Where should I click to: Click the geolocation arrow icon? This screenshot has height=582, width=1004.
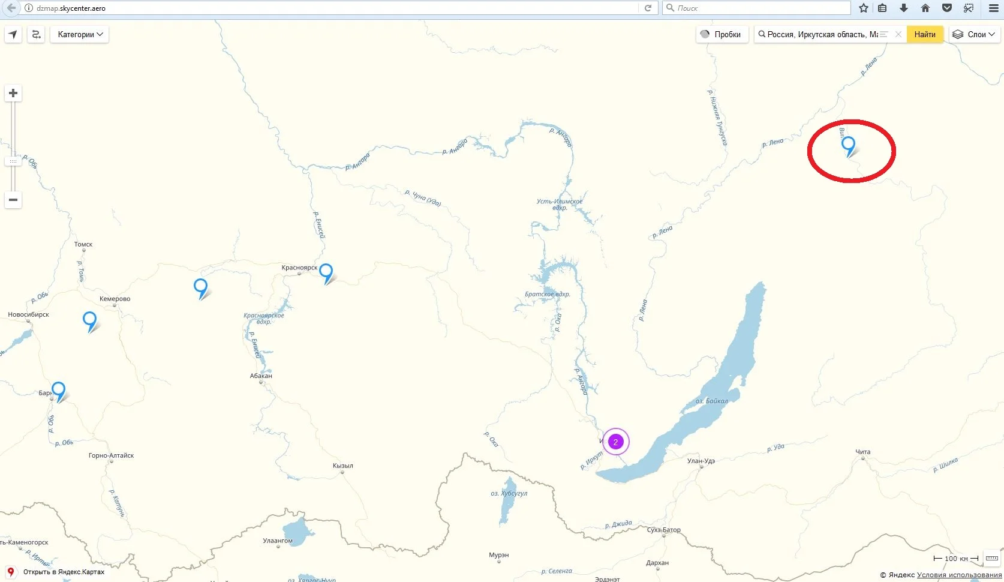tap(13, 34)
